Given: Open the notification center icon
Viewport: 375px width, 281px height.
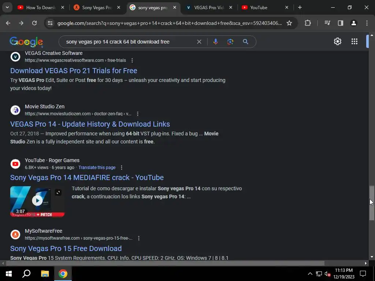Looking at the screenshot, I should 363,274.
